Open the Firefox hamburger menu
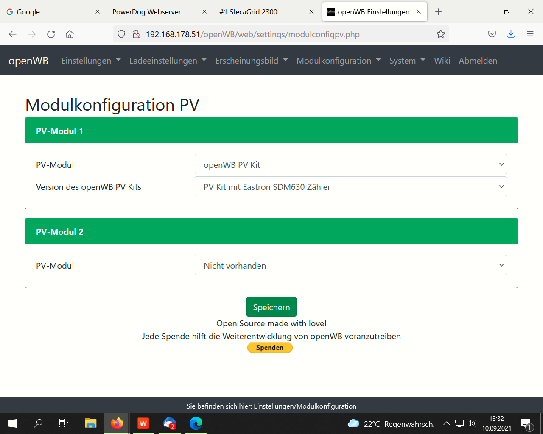543x434 pixels. point(530,34)
